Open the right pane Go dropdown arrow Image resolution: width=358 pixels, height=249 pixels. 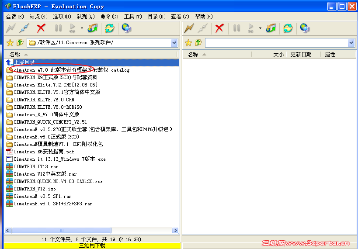point(260,28)
